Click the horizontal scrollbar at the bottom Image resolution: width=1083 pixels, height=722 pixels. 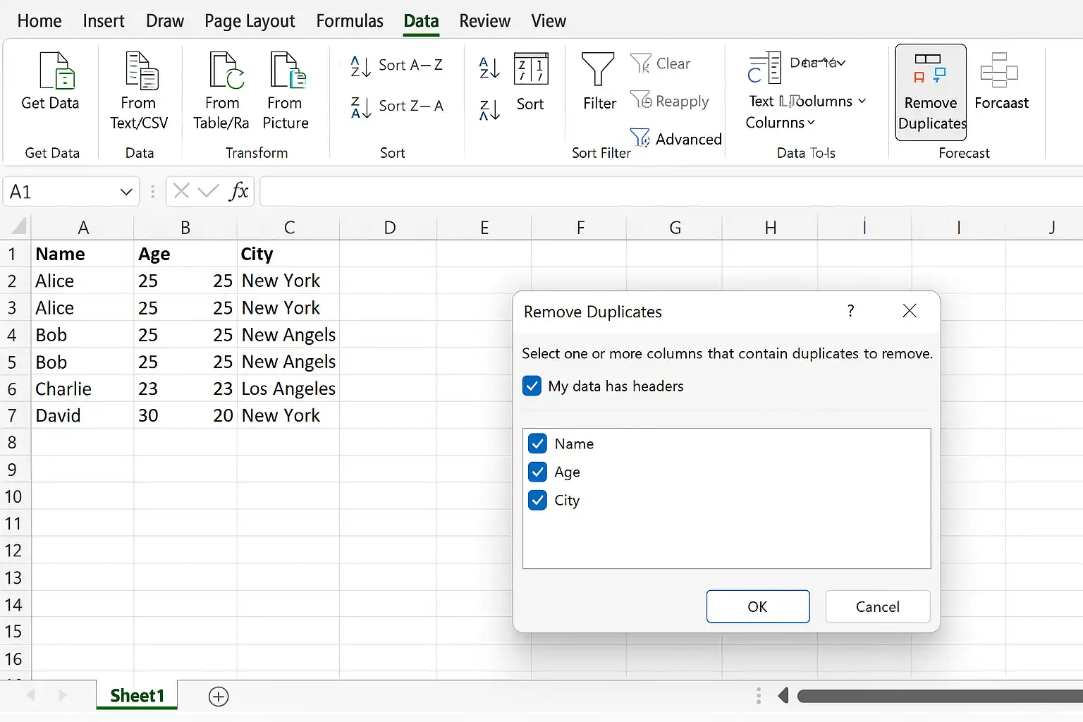(x=938, y=697)
